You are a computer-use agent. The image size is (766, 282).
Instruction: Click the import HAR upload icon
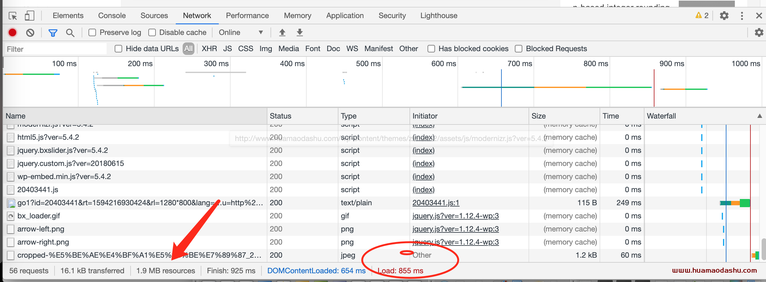coord(282,32)
